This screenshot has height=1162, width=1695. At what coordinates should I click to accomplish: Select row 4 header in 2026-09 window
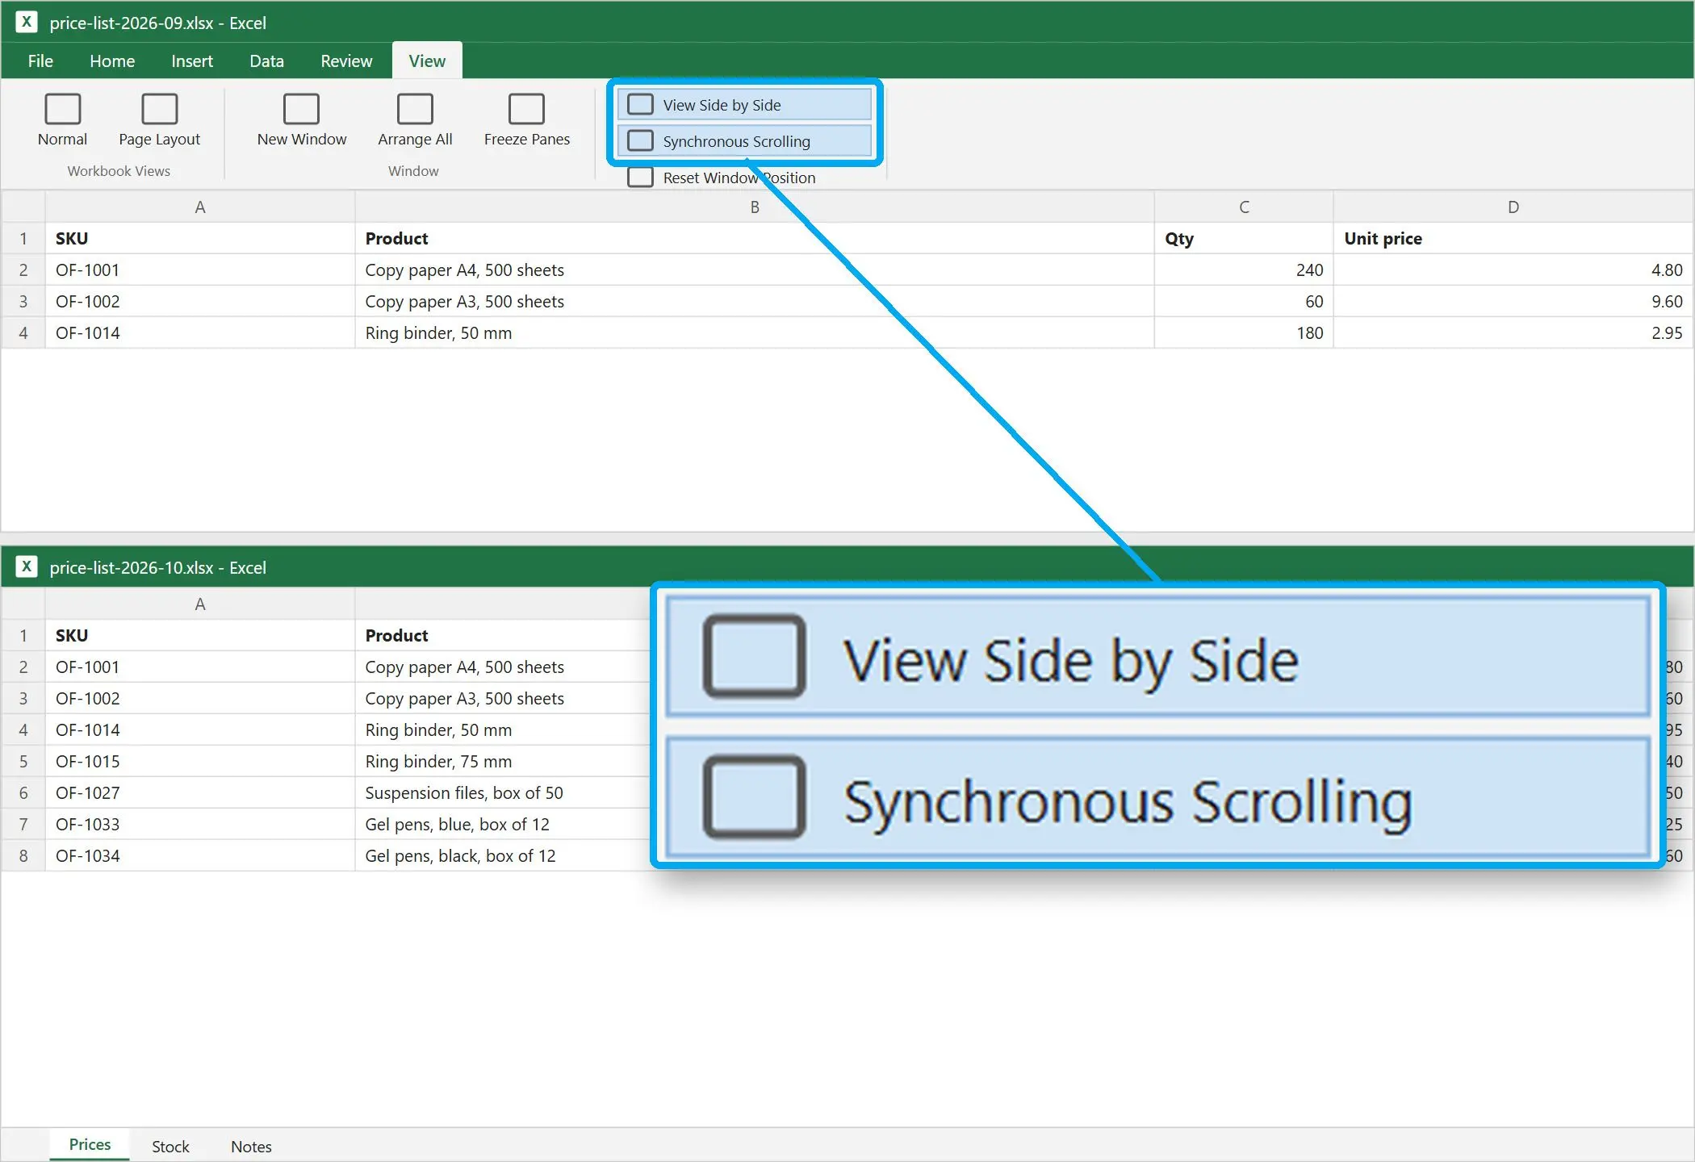tap(23, 332)
